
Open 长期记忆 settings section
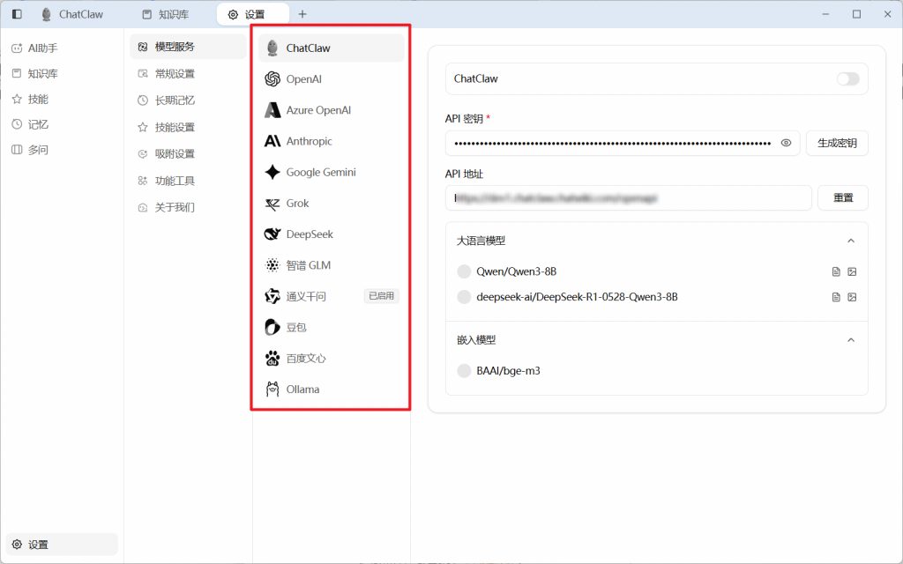pos(174,100)
